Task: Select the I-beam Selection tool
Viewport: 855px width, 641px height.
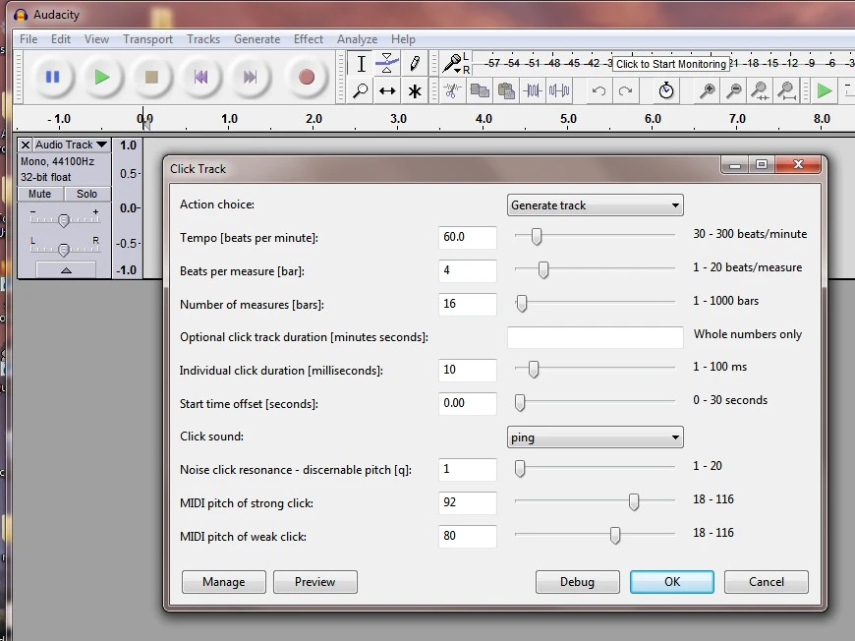Action: pos(361,63)
